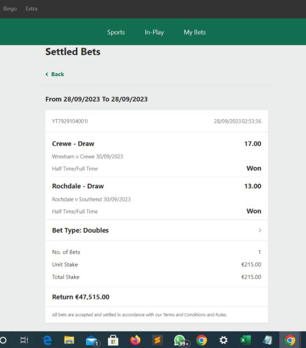The height and width of the screenshot is (348, 306).
Task: Click the Bet Type: Doubles row
Action: coord(156,231)
